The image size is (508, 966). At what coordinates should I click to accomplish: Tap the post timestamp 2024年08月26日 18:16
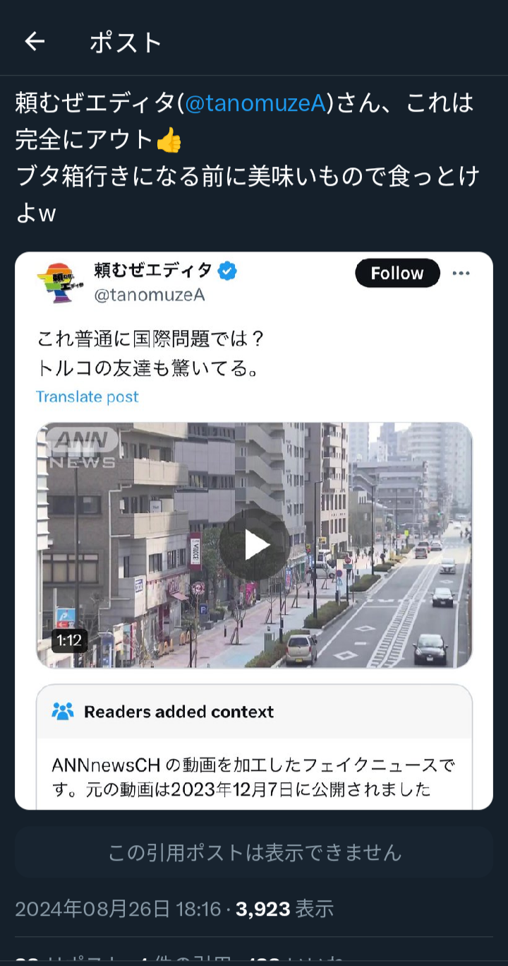[118, 909]
